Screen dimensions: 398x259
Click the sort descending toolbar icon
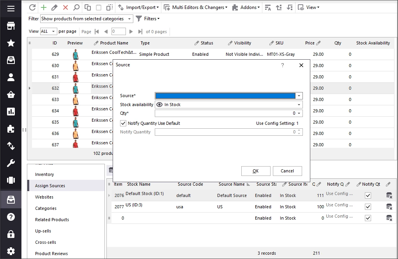(x=290, y=7)
